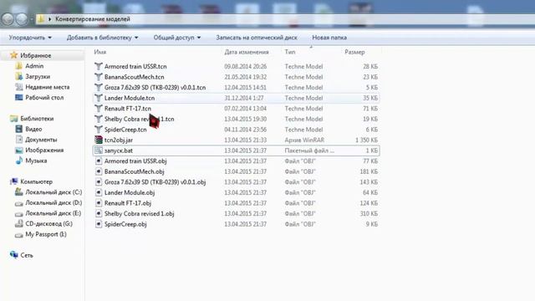
Task: Click the Музыка music note icon
Action: click(x=19, y=161)
